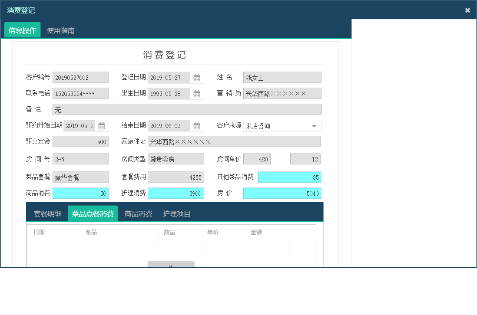Select the 信息操作 tab
The width and height of the screenshot is (477, 315).
tap(22, 30)
